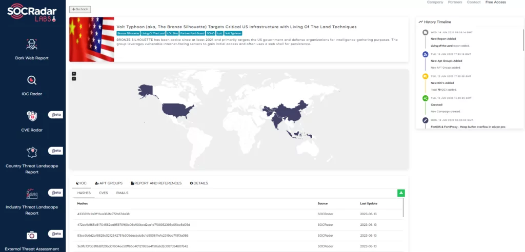Open the SOCRadar Labs logo
525x252 pixels.
32,12
